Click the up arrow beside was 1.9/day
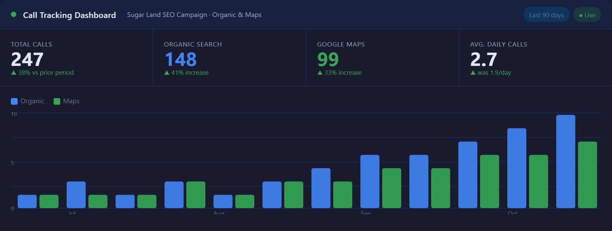 click(473, 73)
